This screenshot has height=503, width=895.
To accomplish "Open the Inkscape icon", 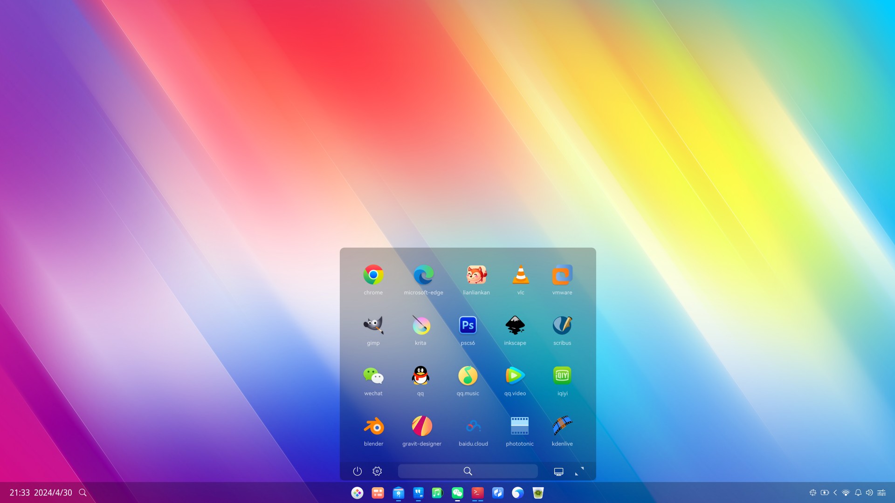I will click(515, 325).
